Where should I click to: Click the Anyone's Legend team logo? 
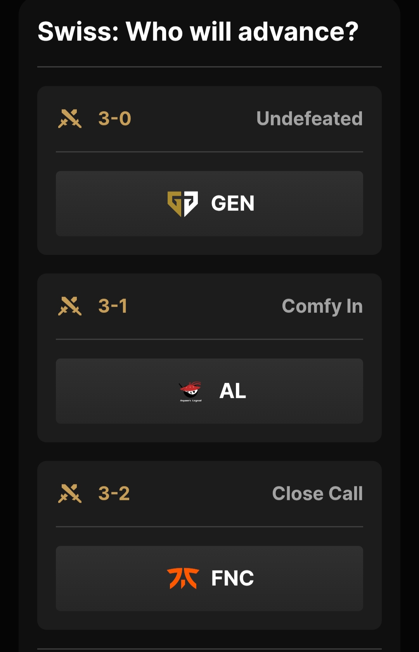tap(190, 391)
